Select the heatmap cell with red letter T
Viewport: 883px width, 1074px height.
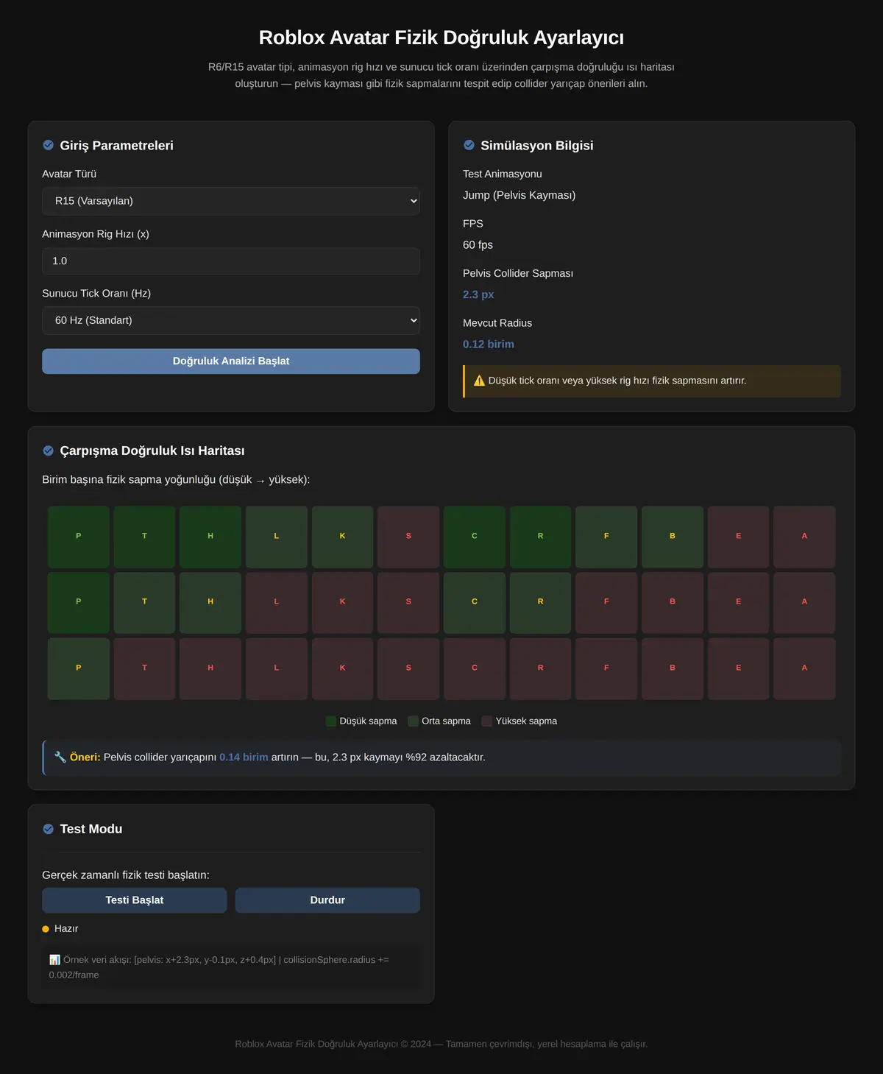144,668
